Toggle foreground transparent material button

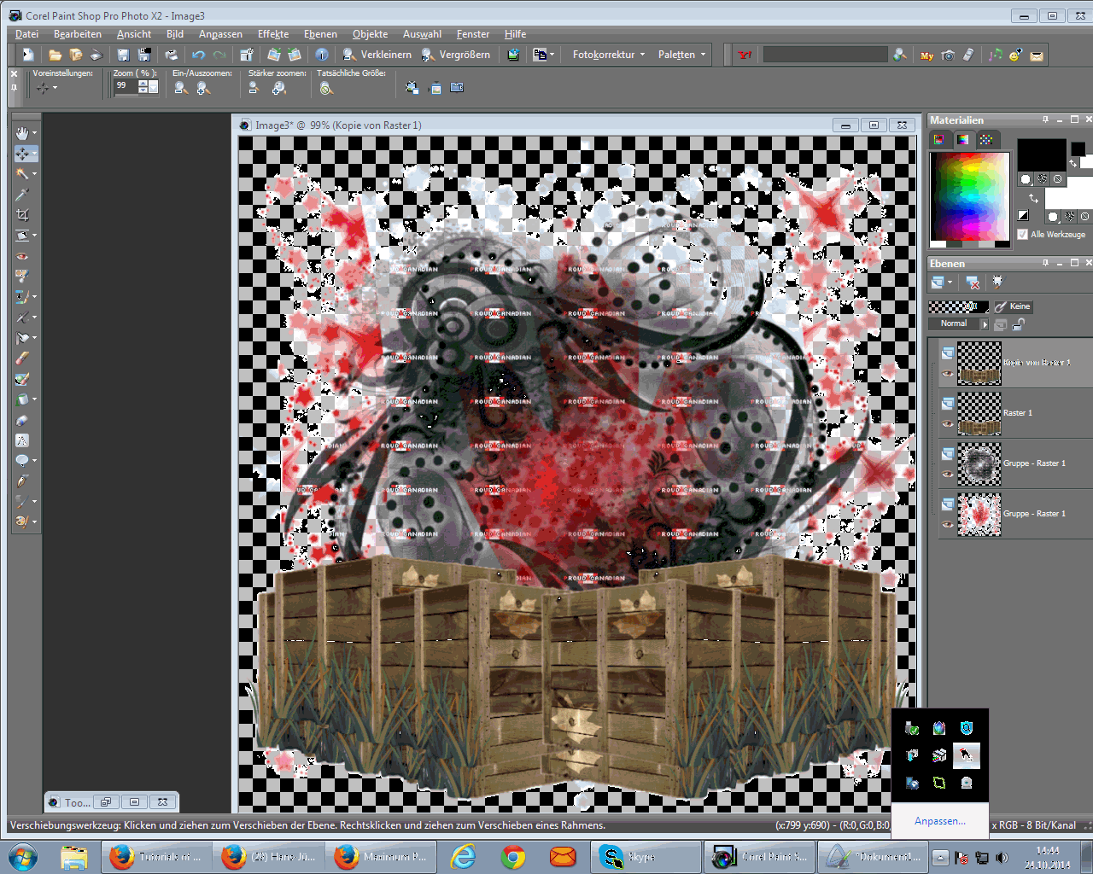pyautogui.click(x=1057, y=179)
